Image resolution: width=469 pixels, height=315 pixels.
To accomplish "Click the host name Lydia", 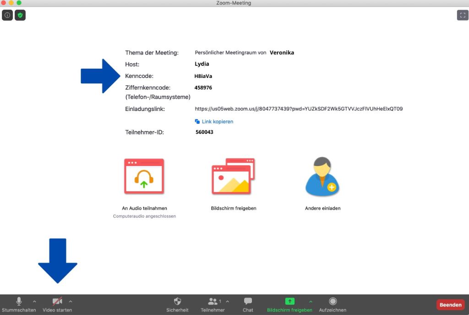I will point(202,64).
